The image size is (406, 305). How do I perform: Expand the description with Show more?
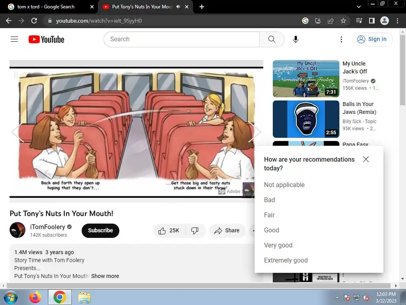point(105,276)
